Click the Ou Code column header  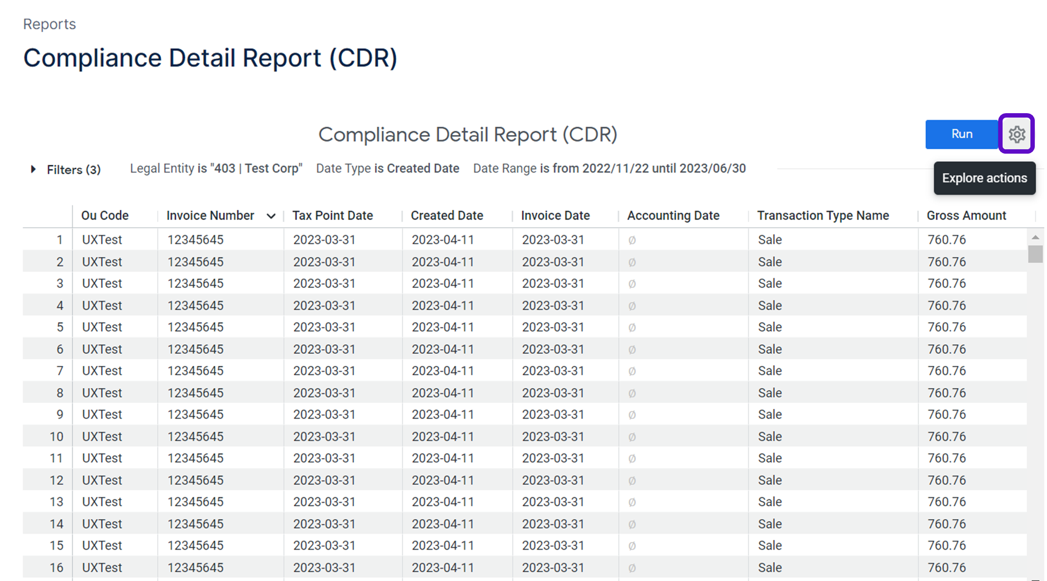(x=104, y=216)
